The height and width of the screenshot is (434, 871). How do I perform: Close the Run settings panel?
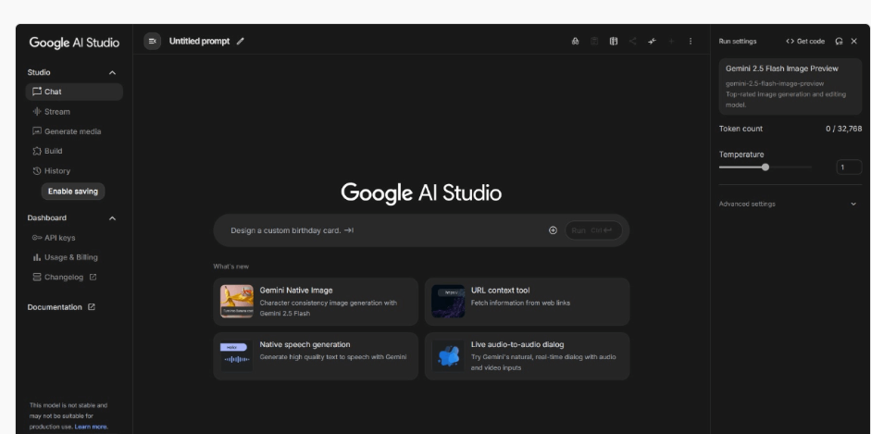click(x=853, y=42)
